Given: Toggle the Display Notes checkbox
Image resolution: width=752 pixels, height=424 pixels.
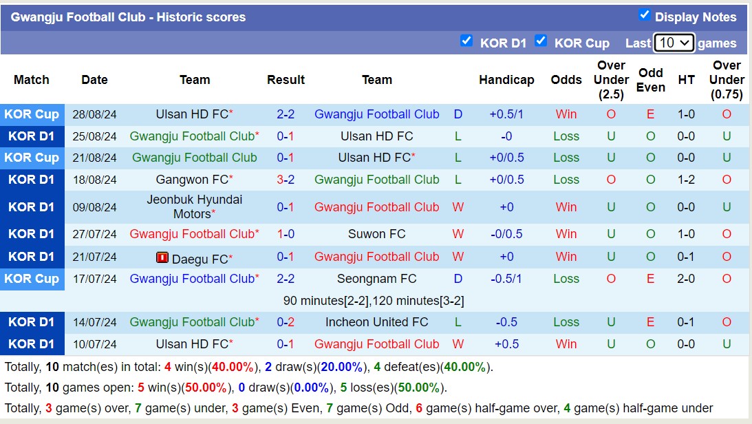Looking at the screenshot, I should point(645,14).
